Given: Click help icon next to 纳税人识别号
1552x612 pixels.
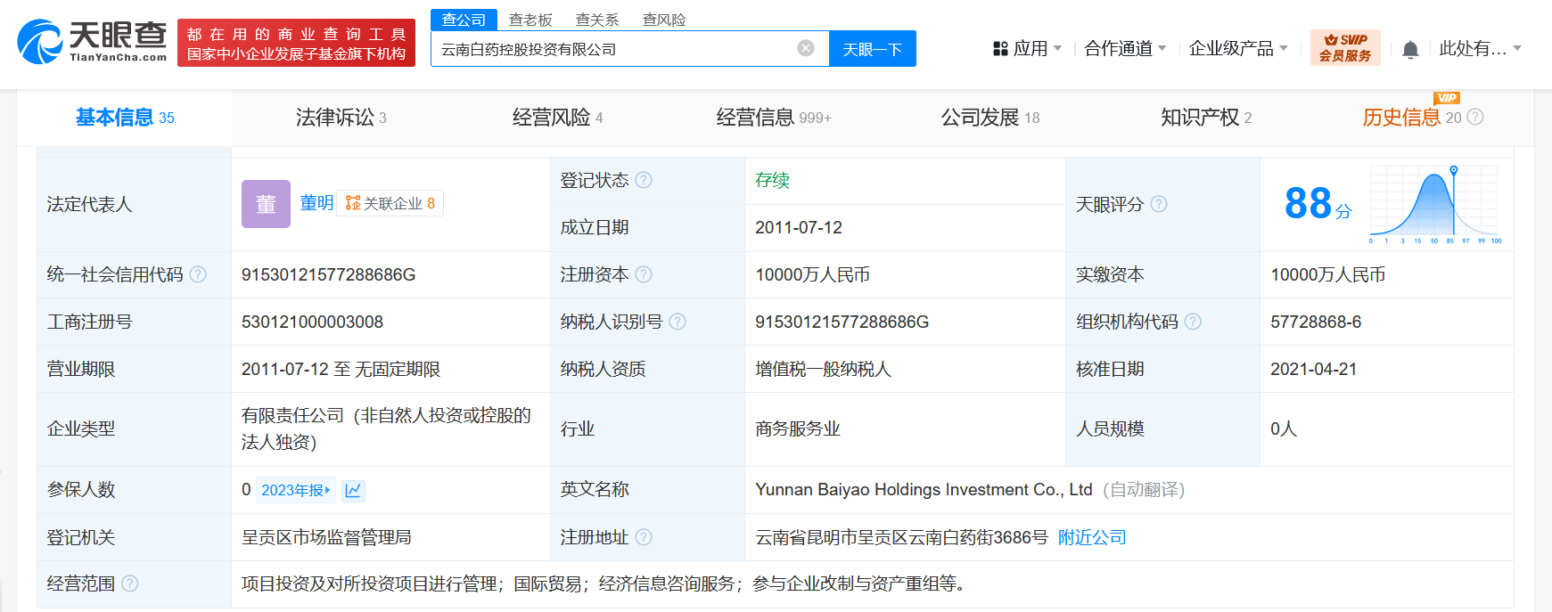Looking at the screenshot, I should pos(677,322).
